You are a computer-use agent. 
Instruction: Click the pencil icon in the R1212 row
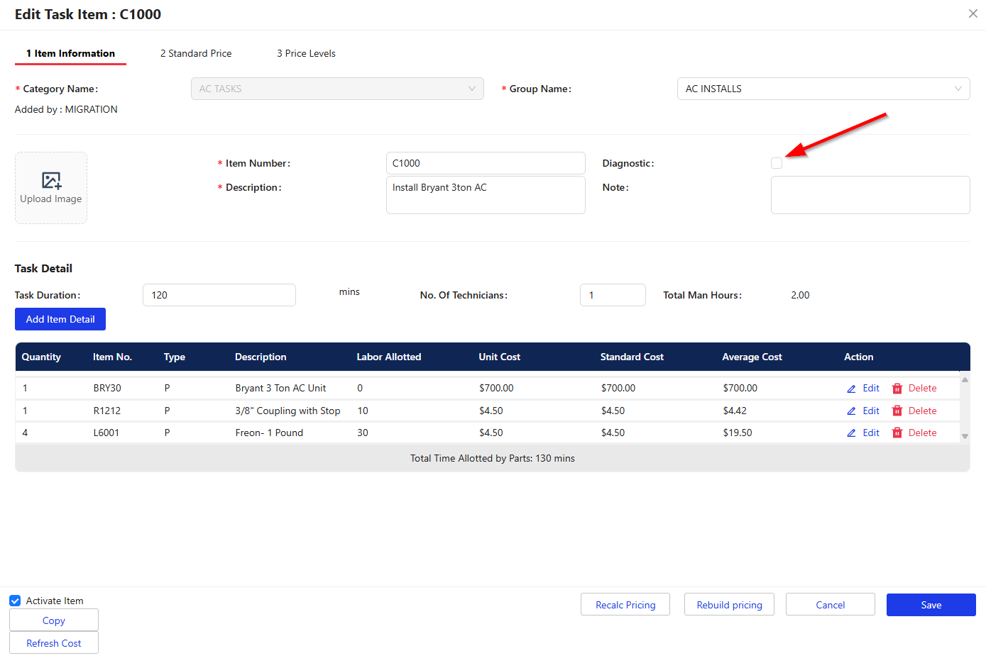[x=851, y=411]
